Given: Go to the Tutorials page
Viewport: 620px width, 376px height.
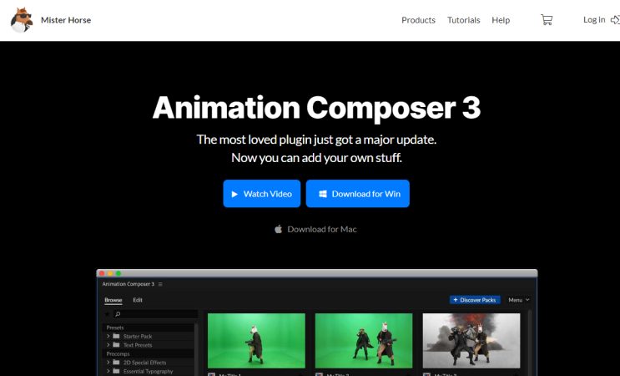Looking at the screenshot, I should coord(463,20).
